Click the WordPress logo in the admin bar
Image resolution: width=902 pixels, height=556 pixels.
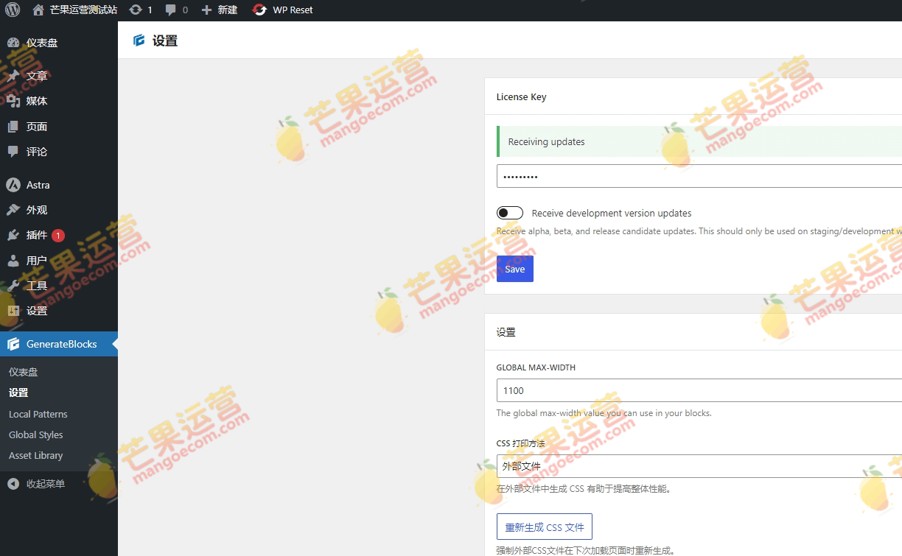click(12, 10)
